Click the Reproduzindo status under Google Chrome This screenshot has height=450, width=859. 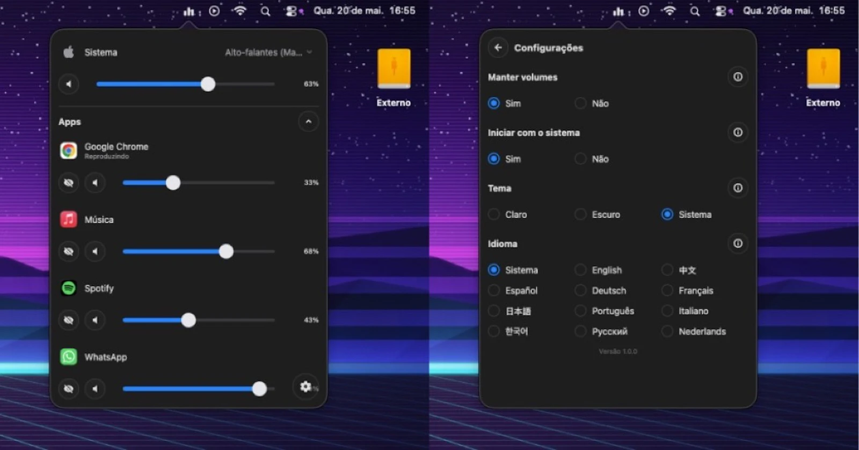point(106,156)
